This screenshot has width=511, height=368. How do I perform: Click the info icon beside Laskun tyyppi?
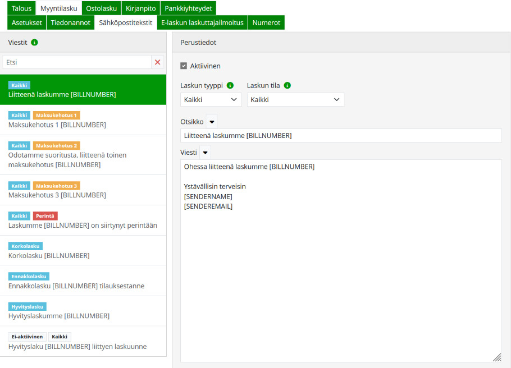coord(230,86)
